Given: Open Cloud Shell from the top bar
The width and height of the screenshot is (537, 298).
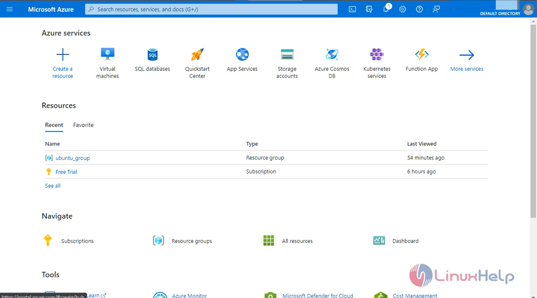Looking at the screenshot, I should 352,9.
